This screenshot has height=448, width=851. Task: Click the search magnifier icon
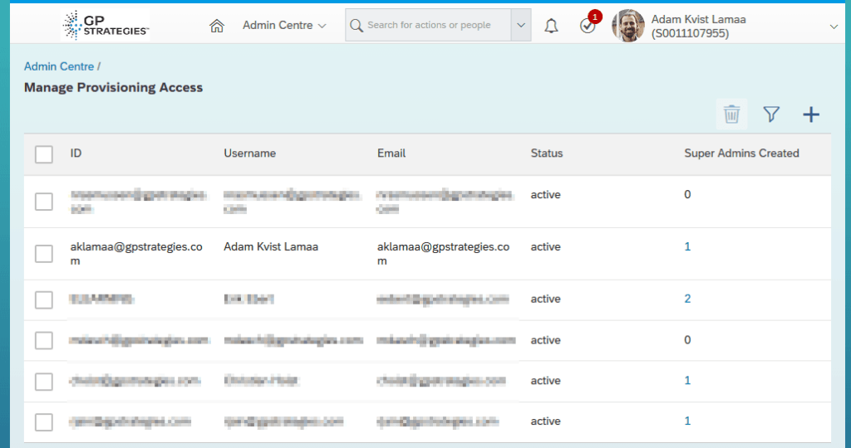[x=357, y=26]
